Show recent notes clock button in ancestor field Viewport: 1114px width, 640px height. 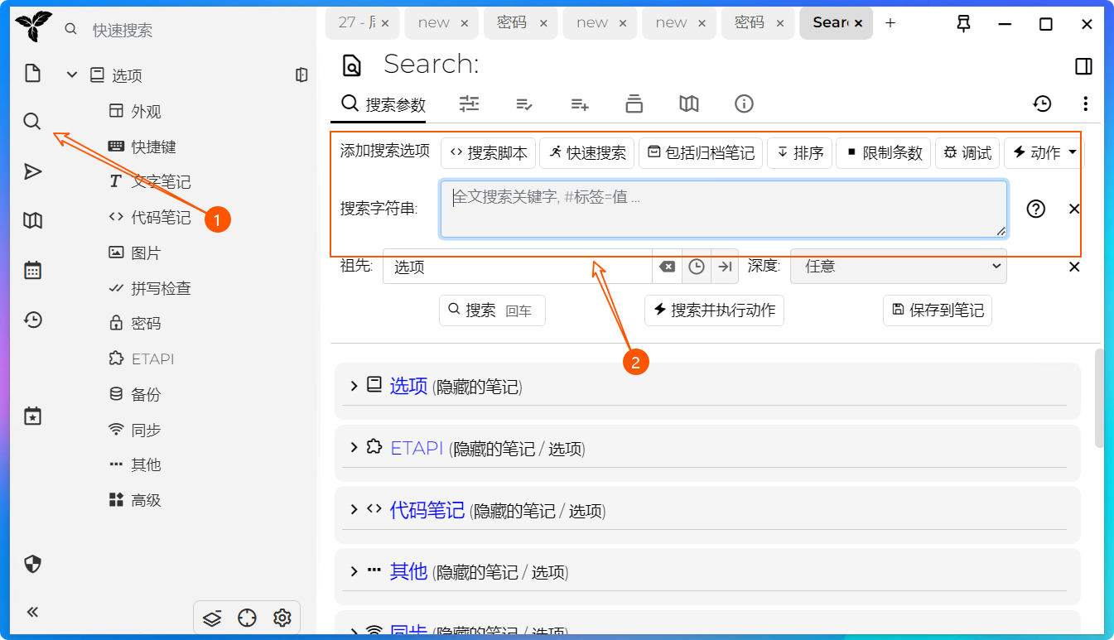point(697,267)
